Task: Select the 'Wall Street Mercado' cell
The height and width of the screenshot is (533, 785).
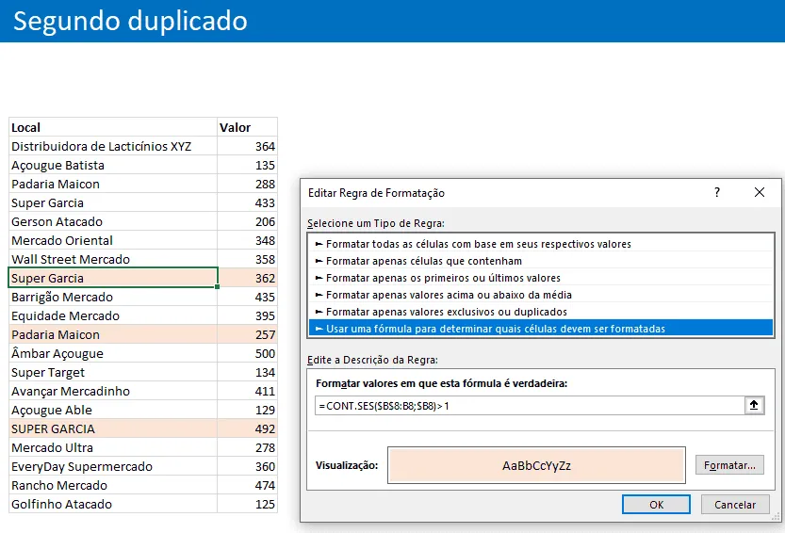Action: (113, 259)
